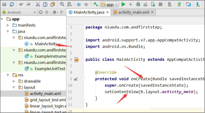Viewport: 205px width, 113px height.
Task: Click the Paste clipboard icon
Action: [53, 5]
